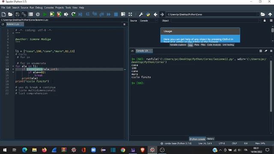The height and width of the screenshot is (154, 274).
Task: Open the Search menu
Action: (16, 8)
